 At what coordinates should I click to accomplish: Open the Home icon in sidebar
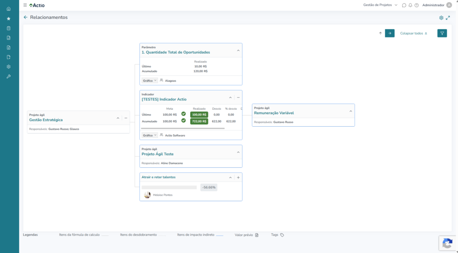point(8,9)
